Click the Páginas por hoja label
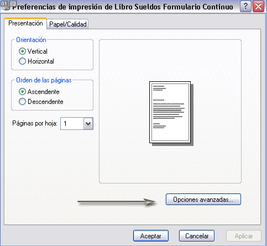This screenshot has height=246, width=267. (x=35, y=123)
